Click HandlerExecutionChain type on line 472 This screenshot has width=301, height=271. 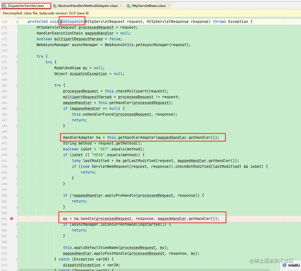tap(60, 33)
